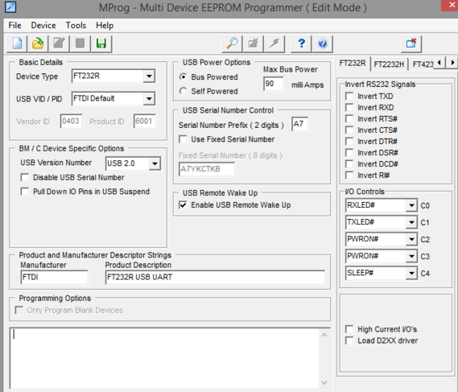
Task: Open an existing file via folder icon
Action: pos(38,43)
